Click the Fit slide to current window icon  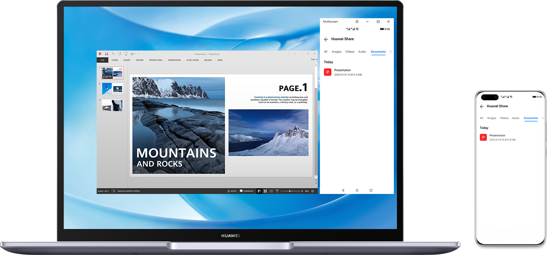(x=313, y=191)
